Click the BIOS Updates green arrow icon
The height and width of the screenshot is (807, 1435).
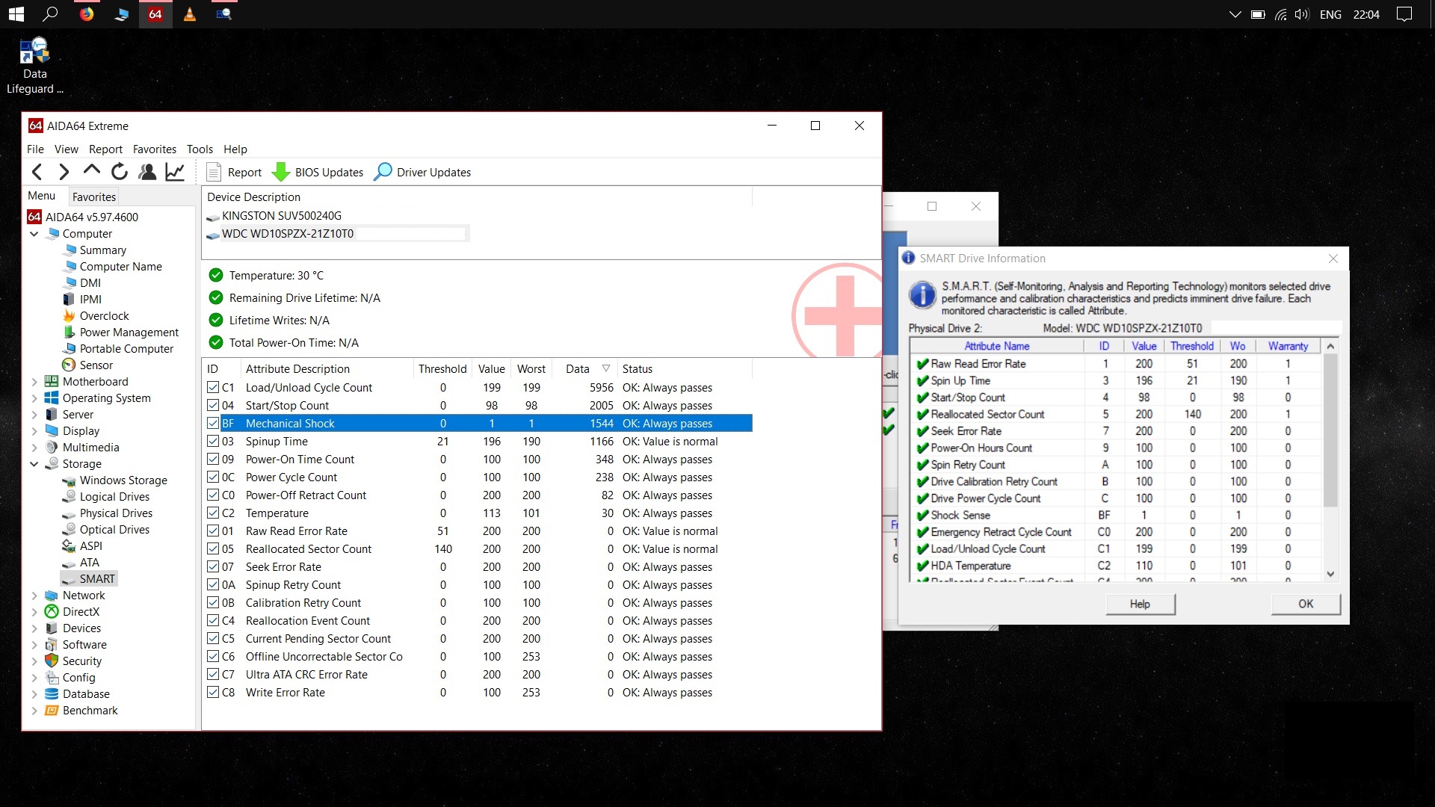coord(281,172)
